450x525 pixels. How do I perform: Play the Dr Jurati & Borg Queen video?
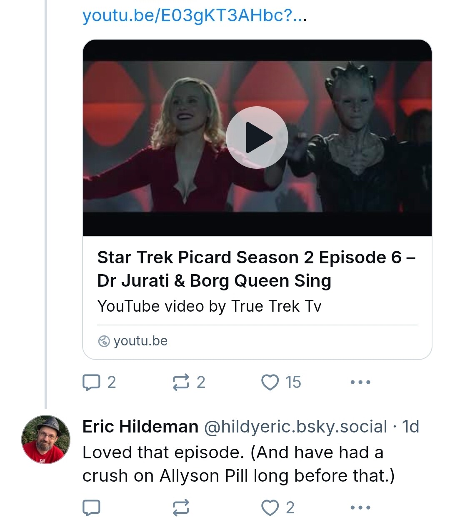point(257,137)
